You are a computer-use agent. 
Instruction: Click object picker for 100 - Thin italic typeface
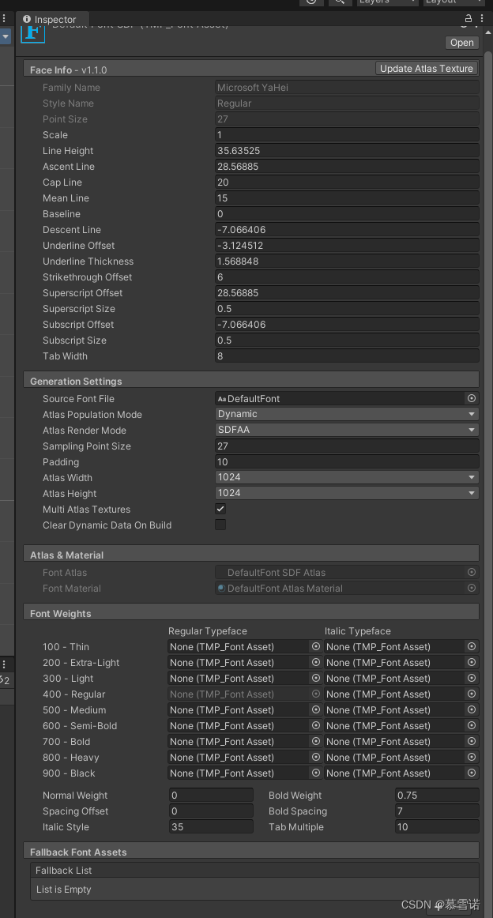coord(472,646)
